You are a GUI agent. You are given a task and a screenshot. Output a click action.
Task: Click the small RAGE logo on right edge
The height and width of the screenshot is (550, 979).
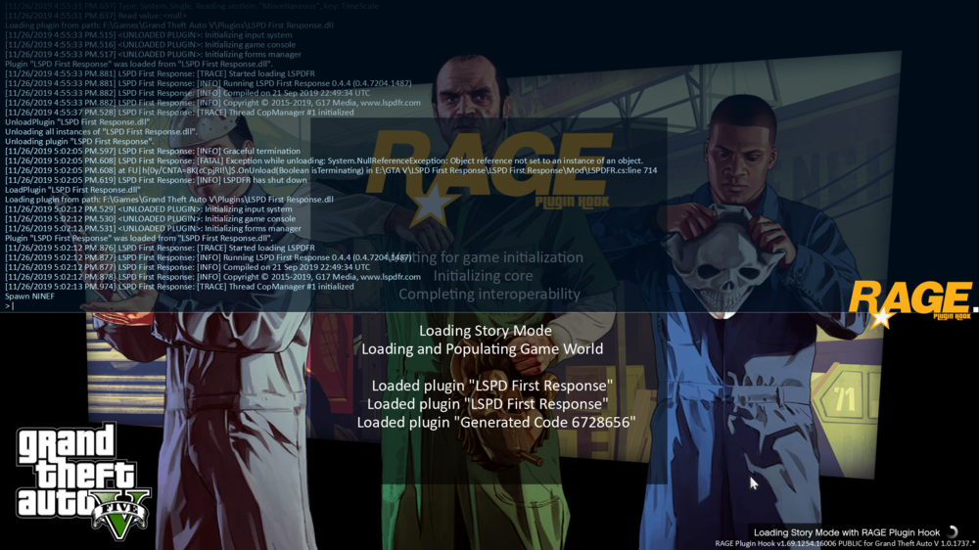click(910, 304)
